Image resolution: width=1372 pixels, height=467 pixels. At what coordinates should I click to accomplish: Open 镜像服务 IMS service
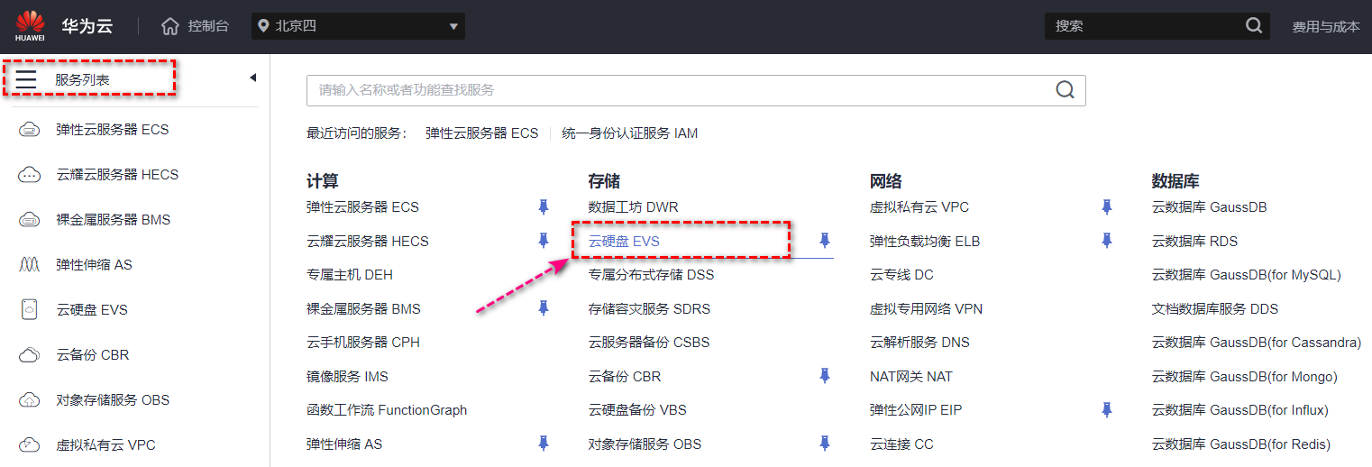347,376
